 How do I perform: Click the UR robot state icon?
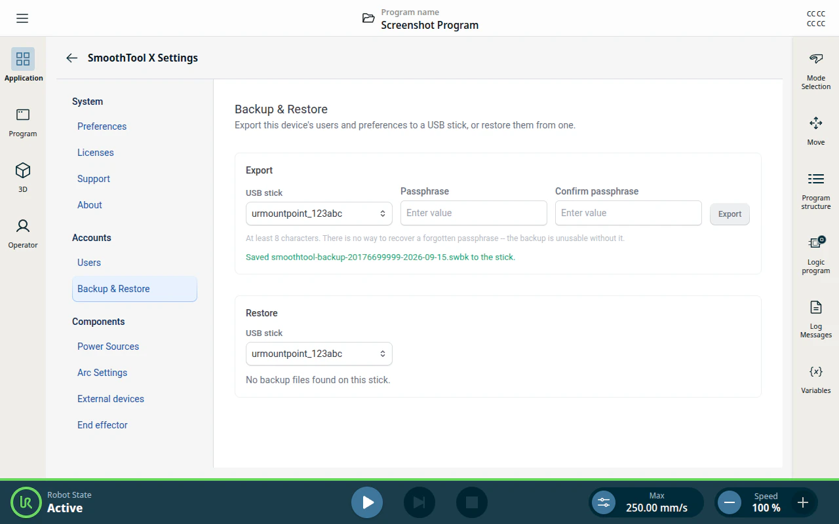point(26,502)
